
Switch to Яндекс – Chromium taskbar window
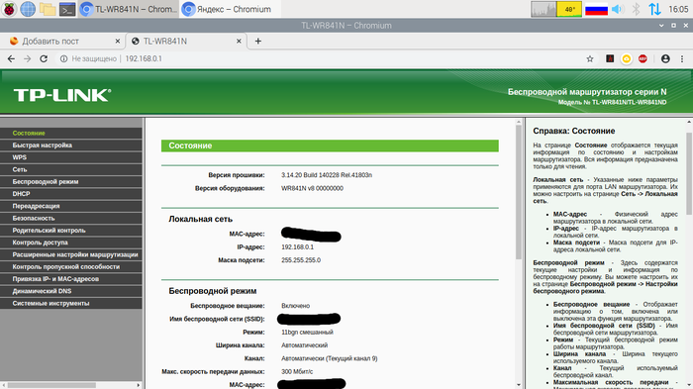click(231, 9)
